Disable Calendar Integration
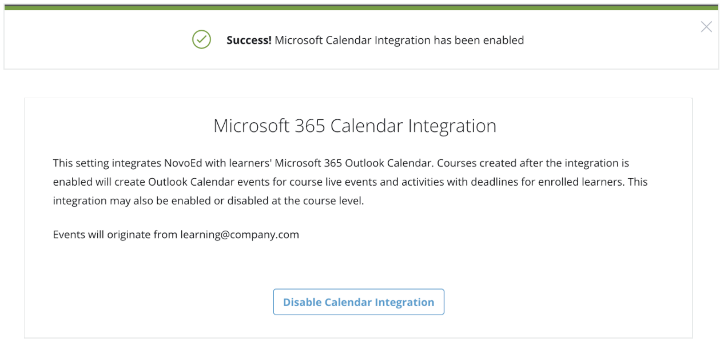This screenshot has width=724, height=346. [x=359, y=302]
